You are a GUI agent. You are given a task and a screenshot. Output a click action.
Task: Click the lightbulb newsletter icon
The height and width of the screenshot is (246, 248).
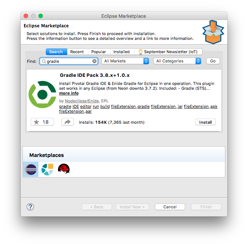point(140,52)
